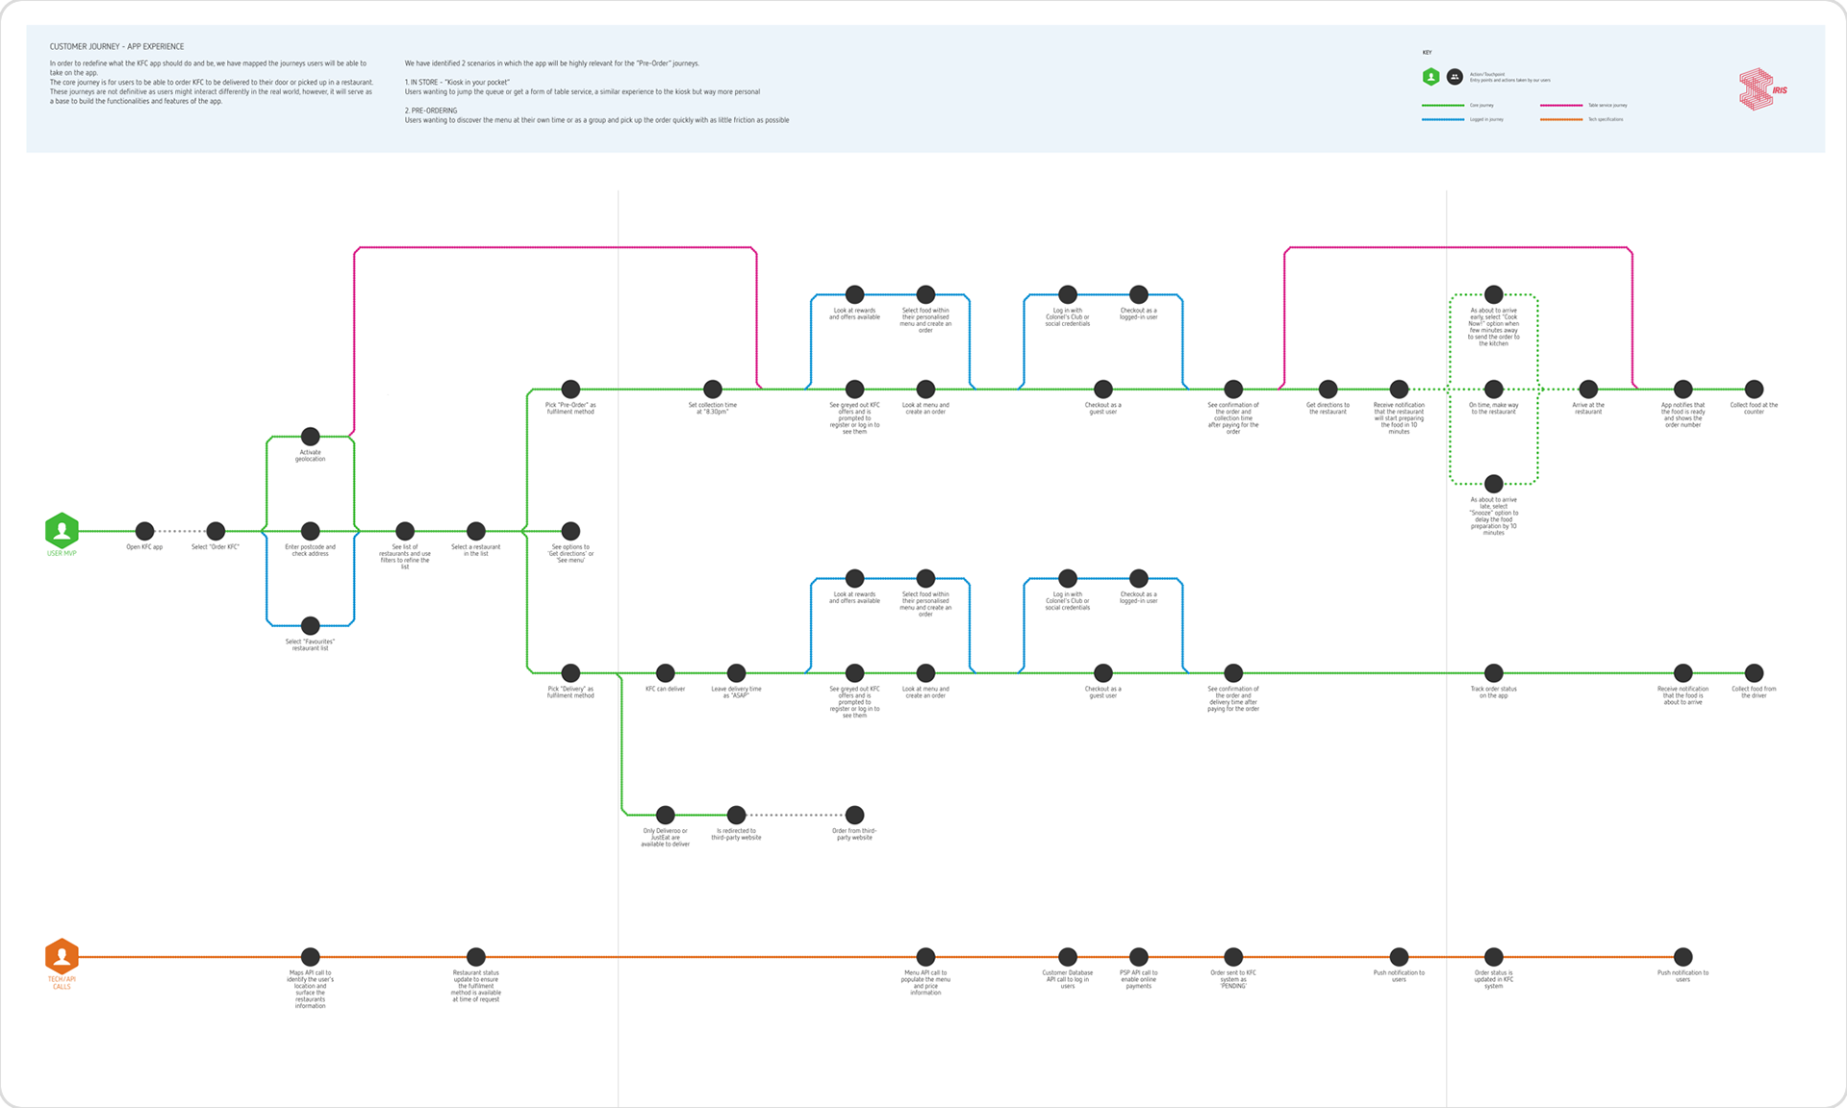Image resolution: width=1847 pixels, height=1108 pixels.
Task: Click the orange TECH/API CALLS hexagon icon
Action: [x=62, y=957]
